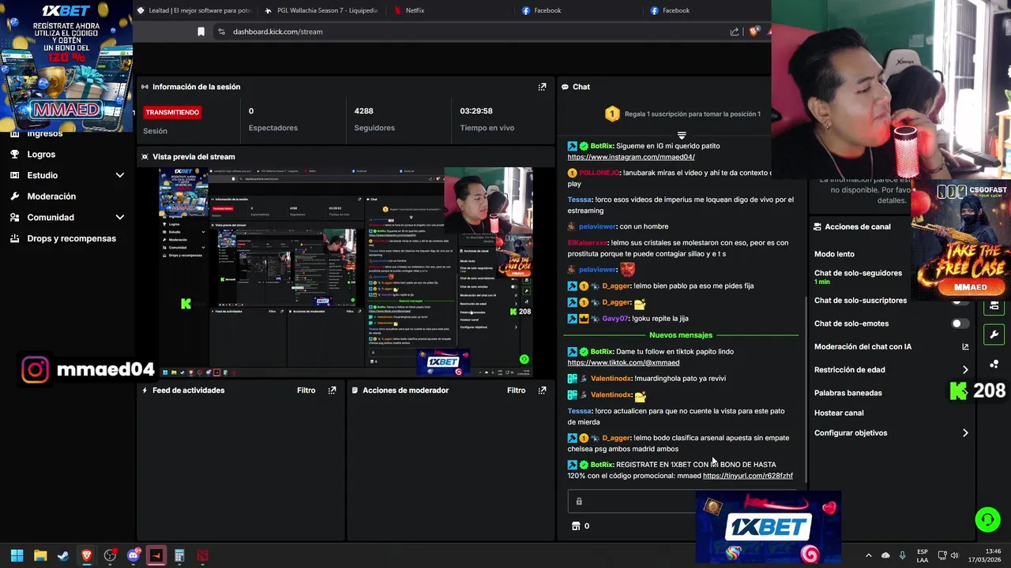1011x568 pixels.
Task: Click the stream preview thumbnail
Action: [345, 271]
